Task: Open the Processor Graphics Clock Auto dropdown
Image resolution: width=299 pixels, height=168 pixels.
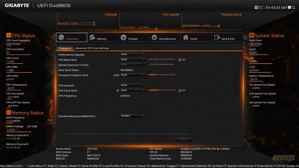Action: [133, 75]
